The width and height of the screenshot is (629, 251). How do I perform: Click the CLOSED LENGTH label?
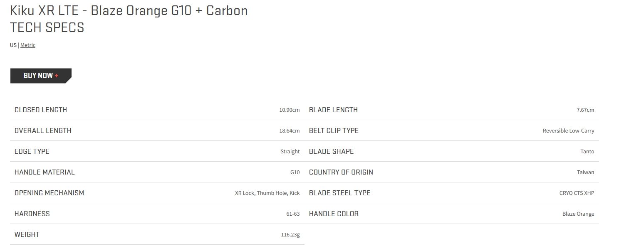pyautogui.click(x=41, y=110)
